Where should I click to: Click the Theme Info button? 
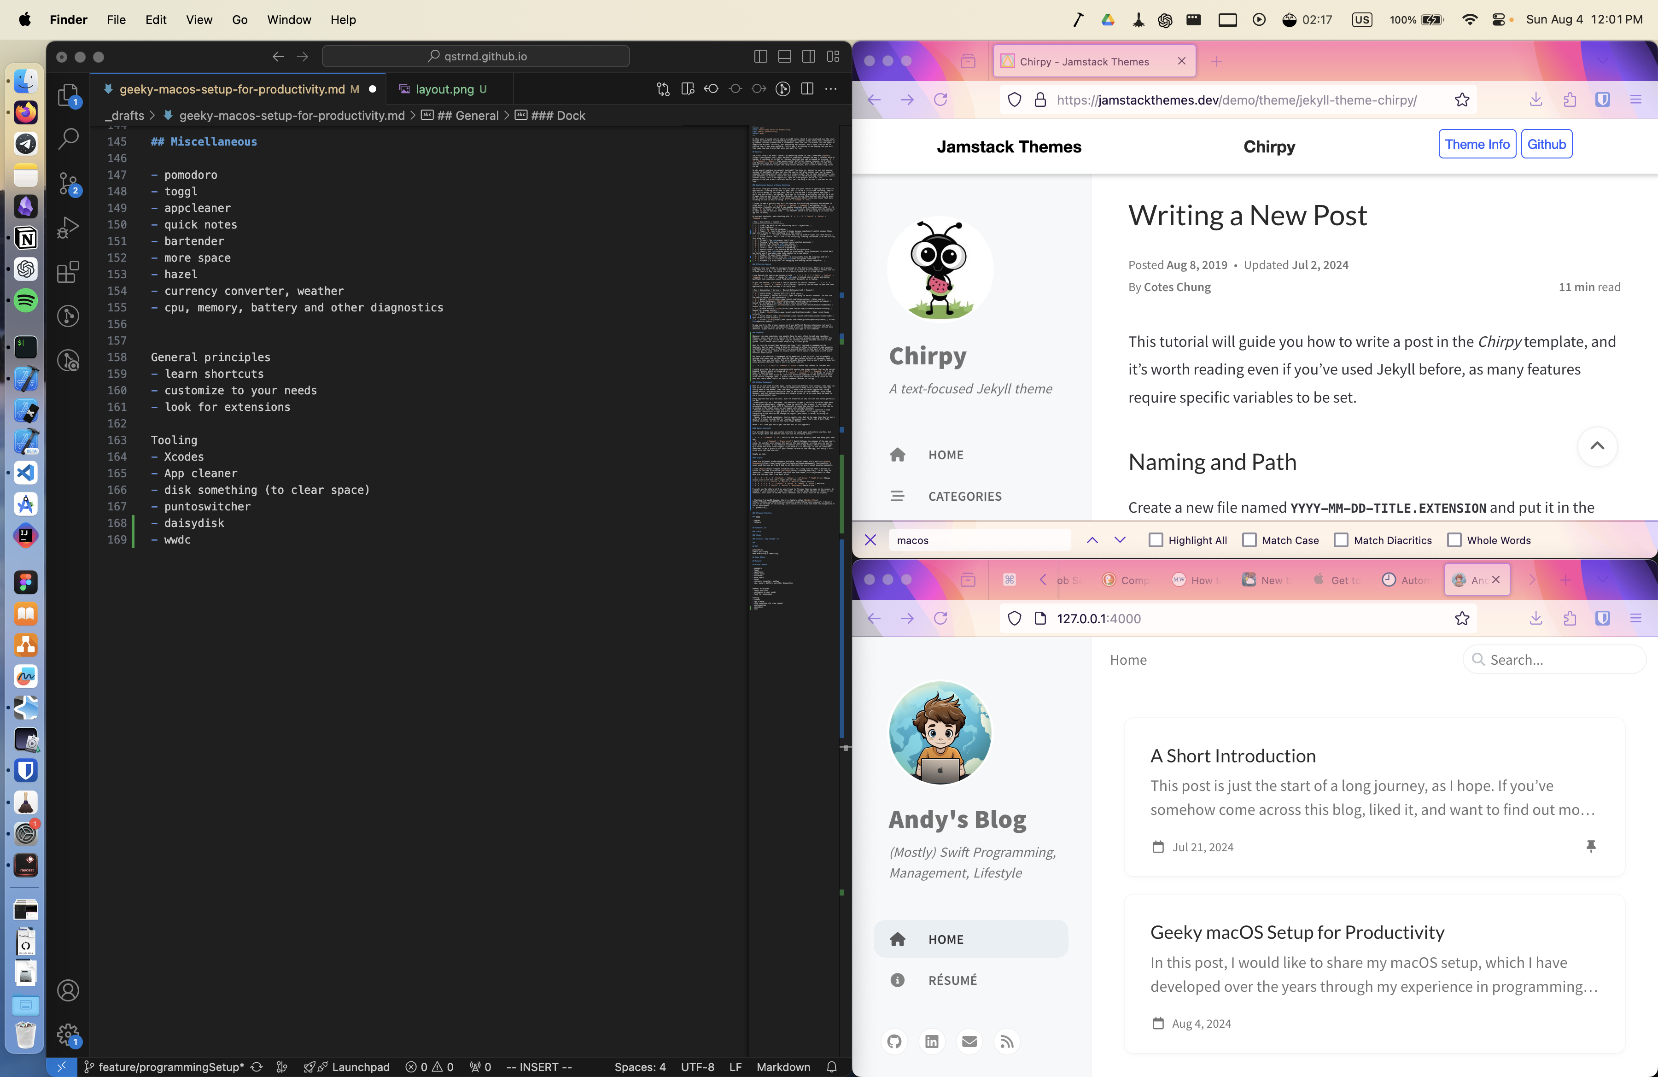pos(1477,144)
